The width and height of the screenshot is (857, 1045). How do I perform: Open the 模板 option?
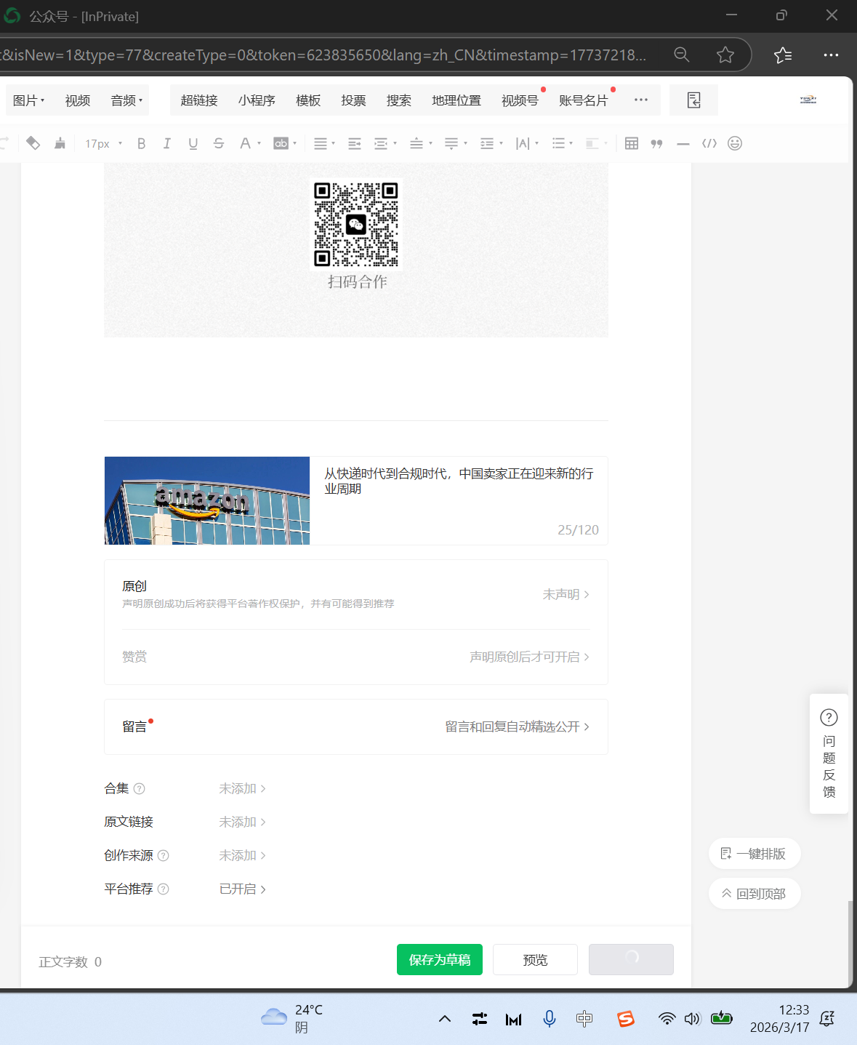pos(308,100)
